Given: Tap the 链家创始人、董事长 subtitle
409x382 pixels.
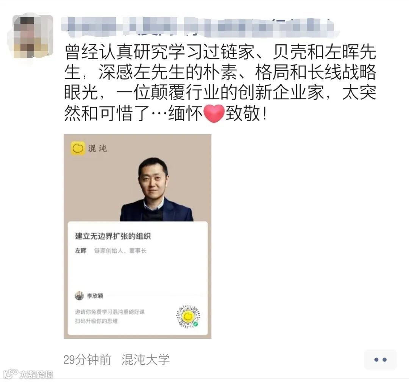Looking at the screenshot, I should point(120,250).
